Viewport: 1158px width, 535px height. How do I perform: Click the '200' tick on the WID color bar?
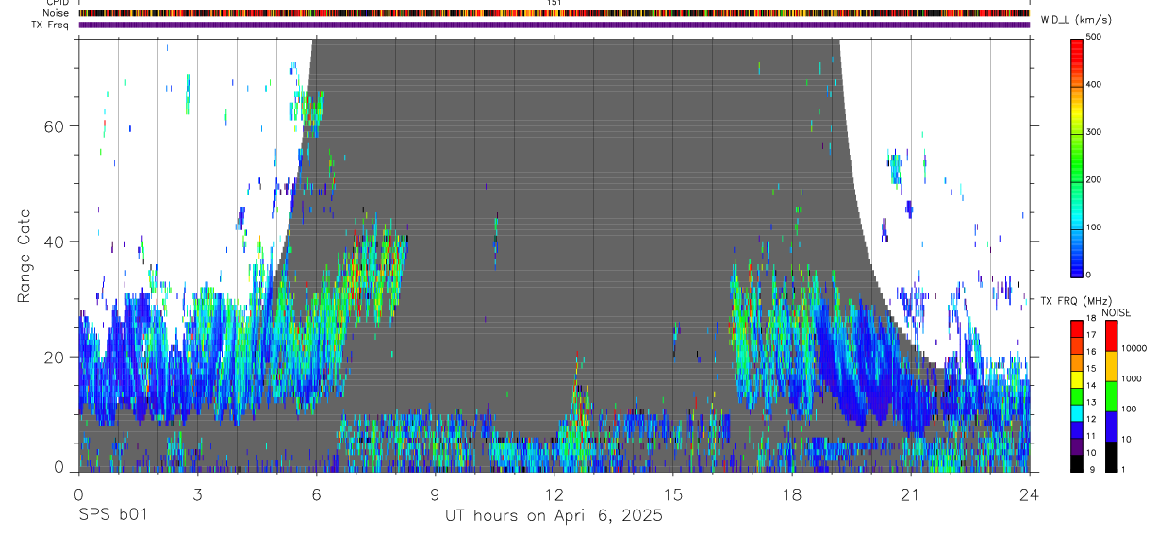point(1094,179)
